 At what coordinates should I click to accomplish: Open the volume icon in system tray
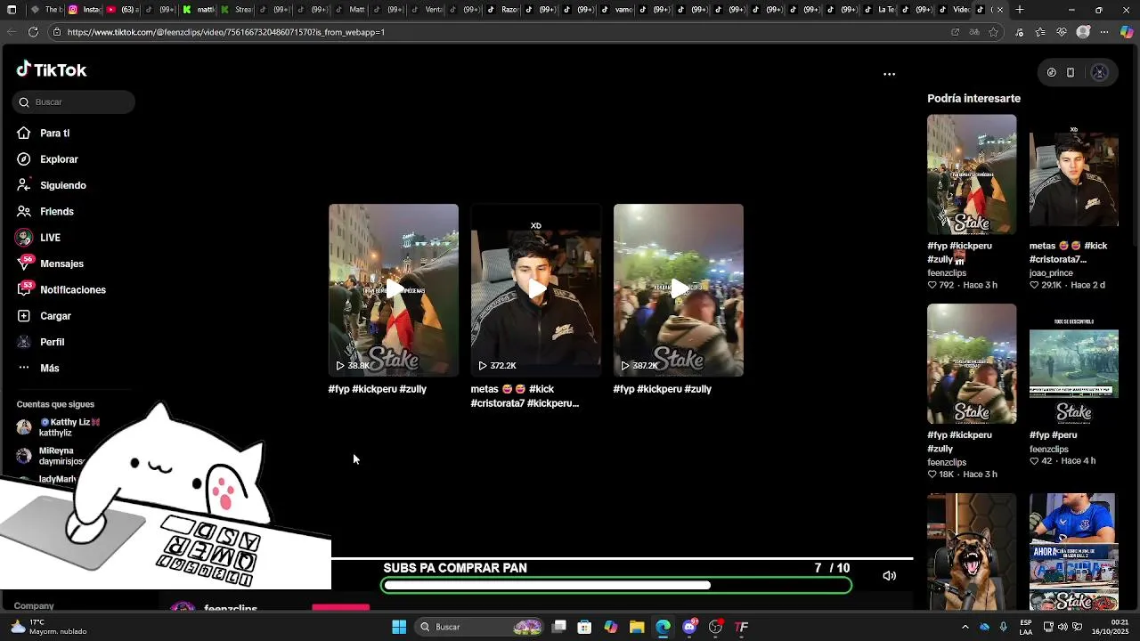pos(1063,627)
